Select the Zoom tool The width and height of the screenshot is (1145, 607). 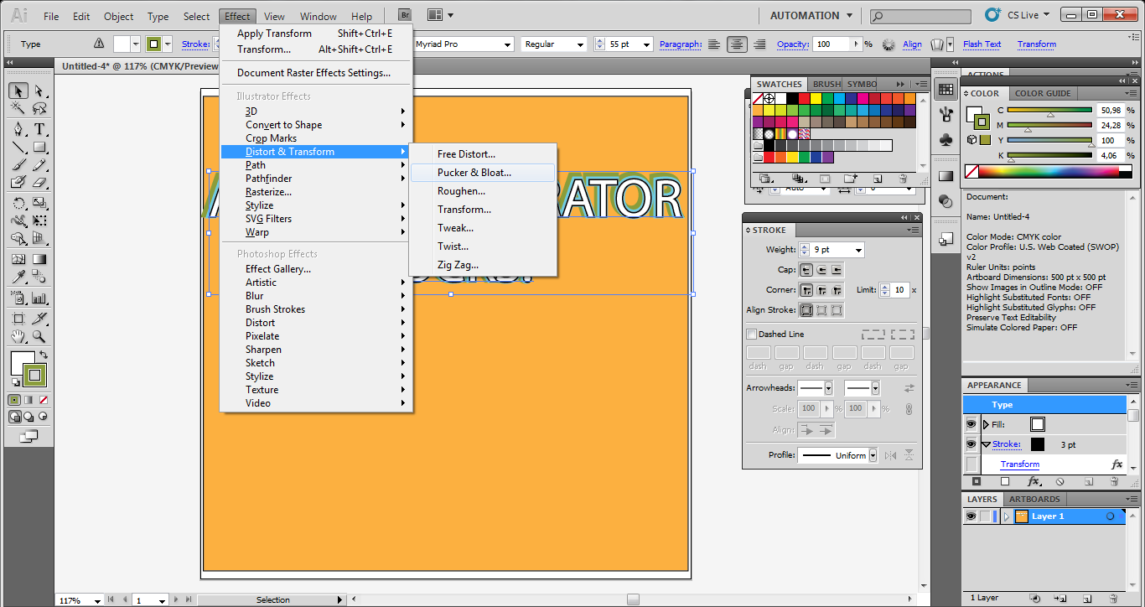coord(39,336)
